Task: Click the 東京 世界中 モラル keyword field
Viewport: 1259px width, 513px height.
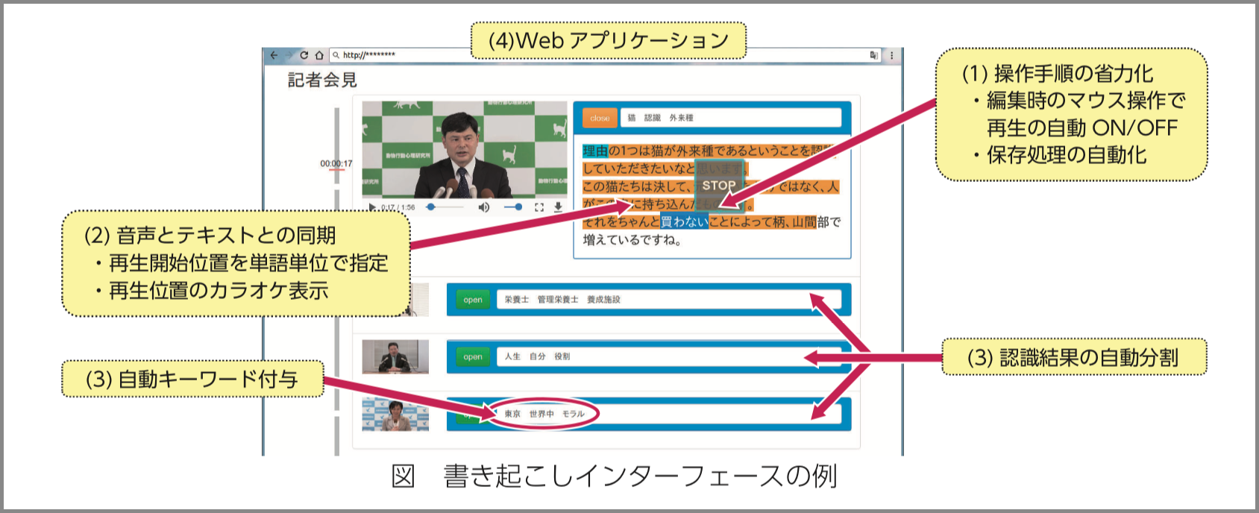Action: [x=668, y=414]
